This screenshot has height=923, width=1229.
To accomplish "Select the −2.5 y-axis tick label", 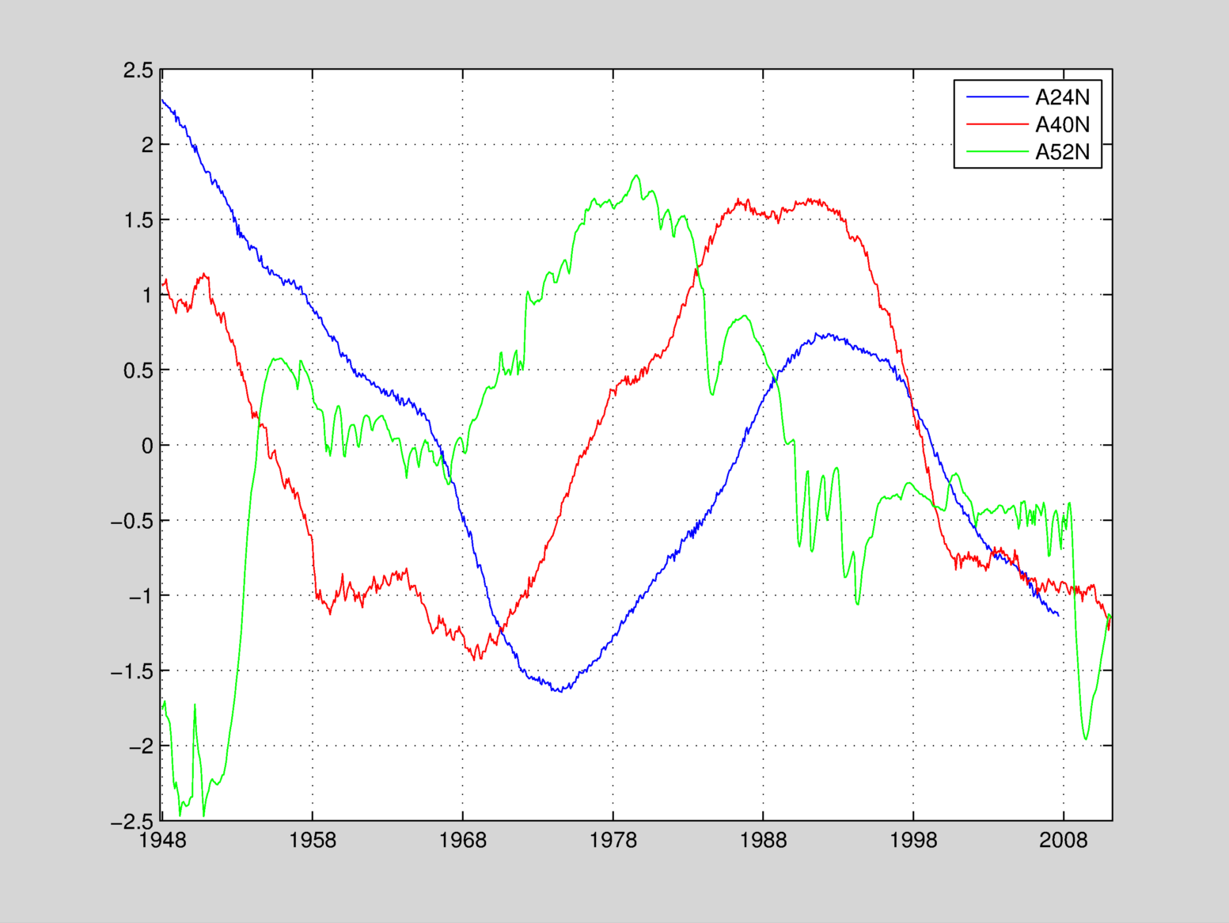I will point(132,822).
